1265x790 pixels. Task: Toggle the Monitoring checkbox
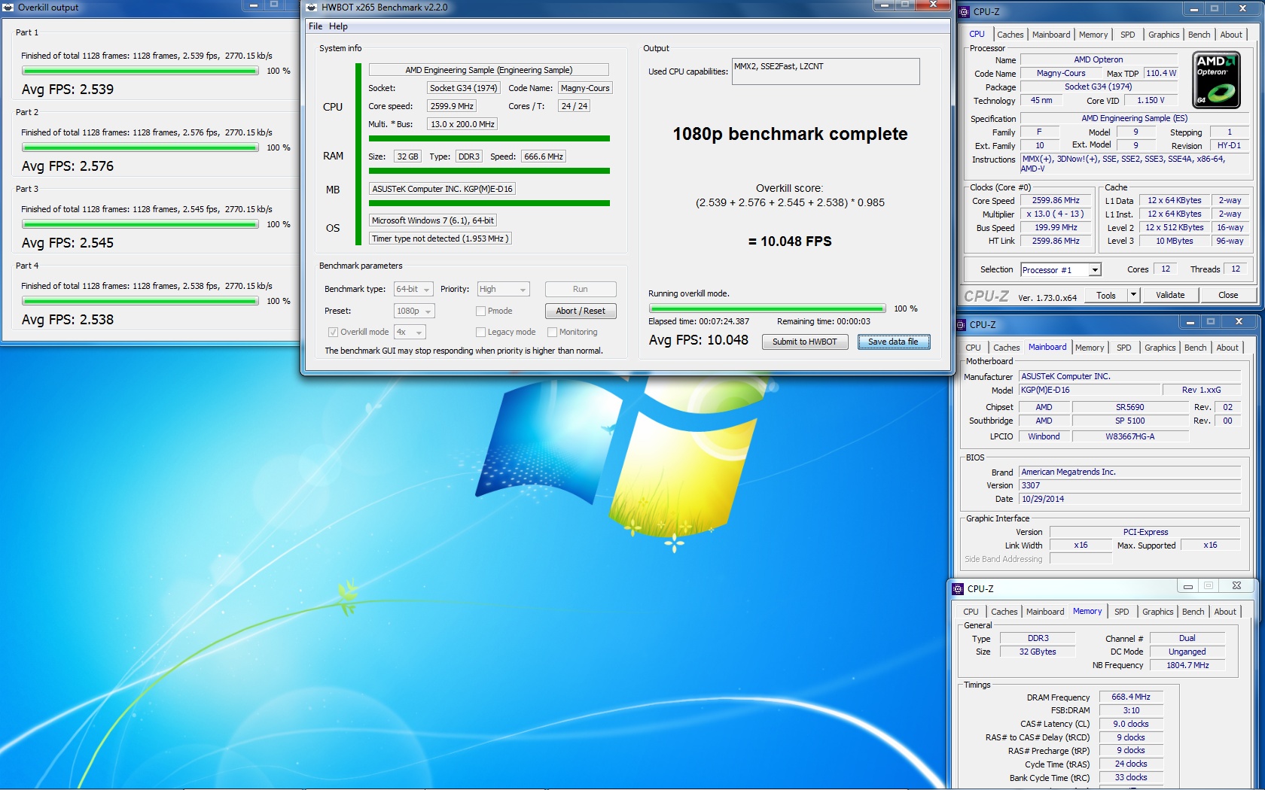pyautogui.click(x=552, y=332)
